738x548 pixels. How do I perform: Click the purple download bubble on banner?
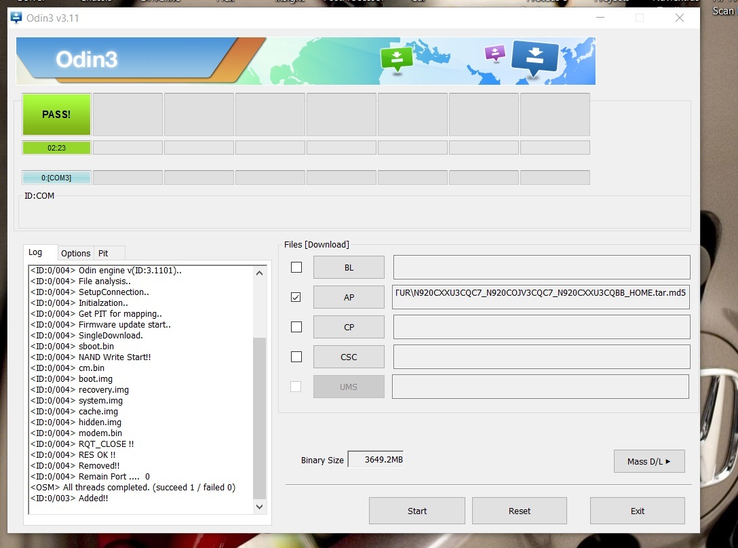coord(495,53)
